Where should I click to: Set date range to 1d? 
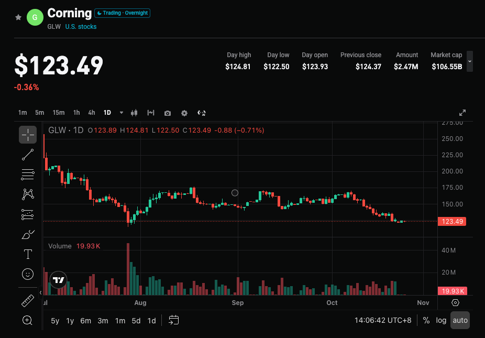[x=151, y=321]
